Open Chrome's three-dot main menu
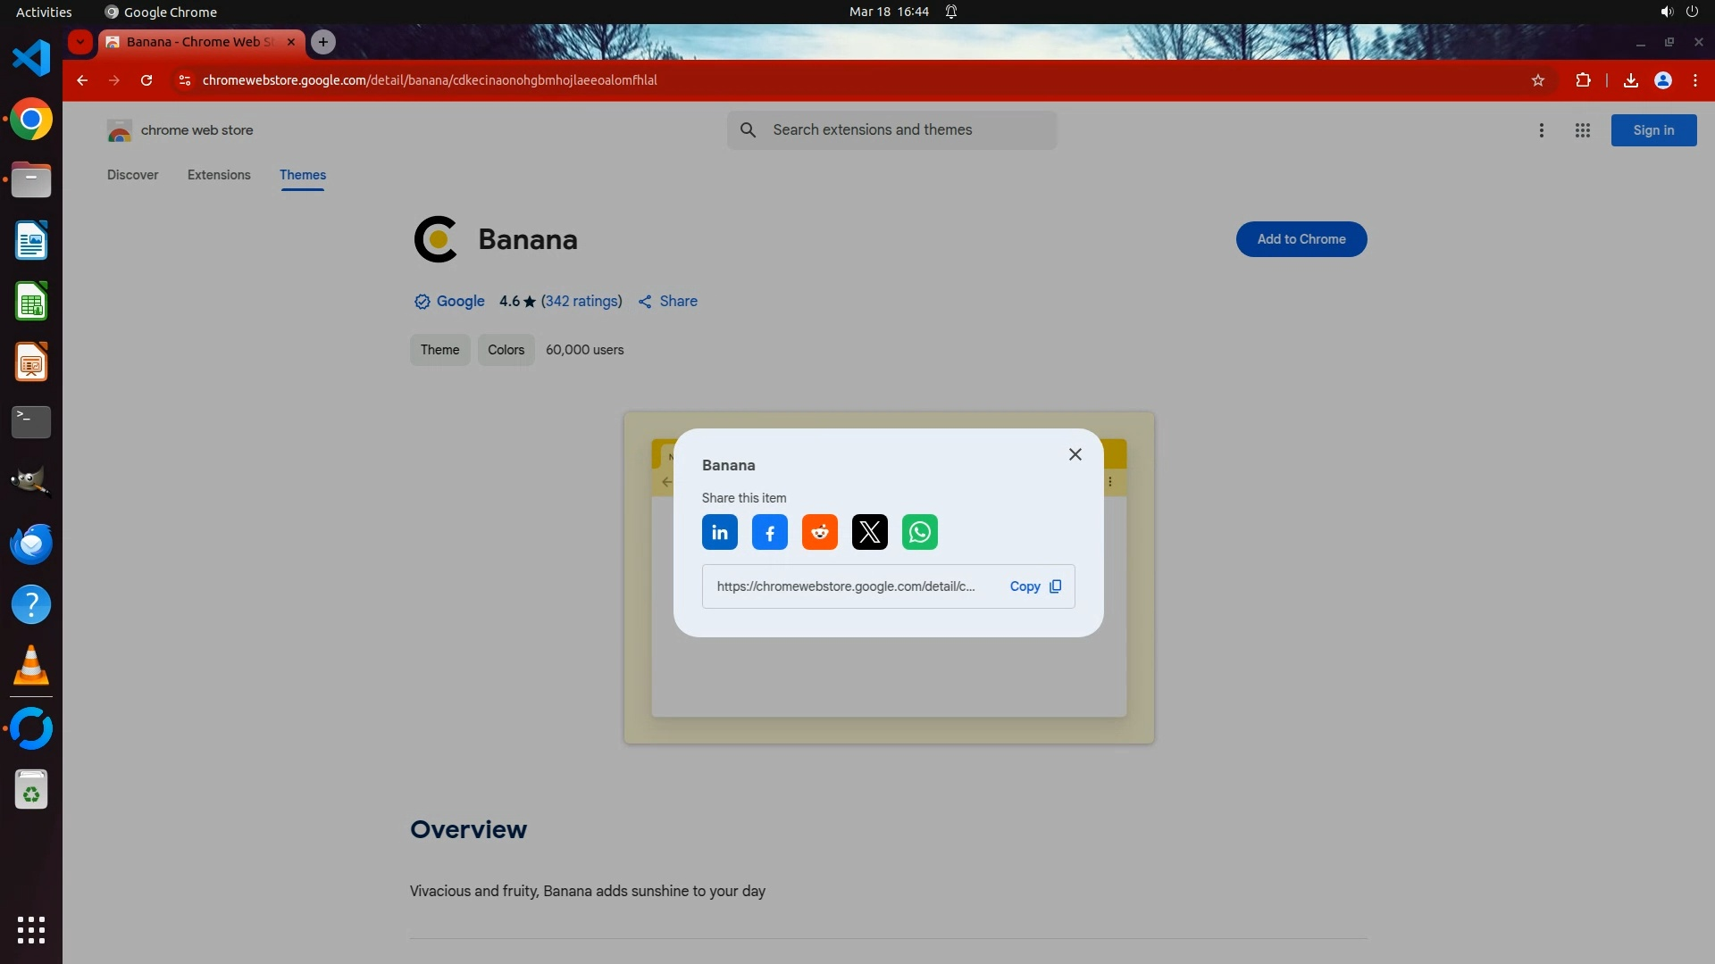 coord(1694,80)
